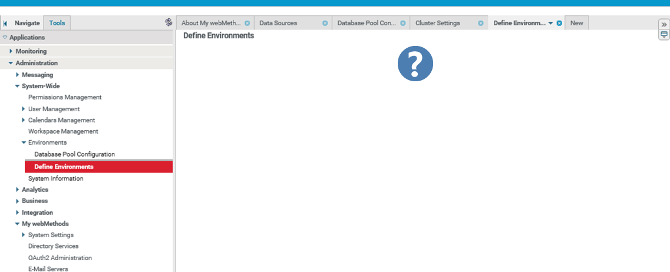Open Permissions Management
670x272 pixels.
65,97
